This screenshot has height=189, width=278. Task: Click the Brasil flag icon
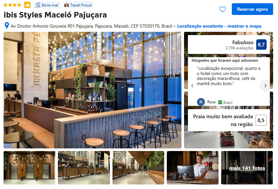click(x=220, y=102)
